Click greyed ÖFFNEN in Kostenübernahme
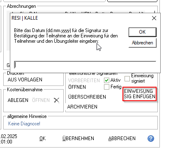Image resolution: width=180 pixels, height=157 pixels. tap(41, 100)
